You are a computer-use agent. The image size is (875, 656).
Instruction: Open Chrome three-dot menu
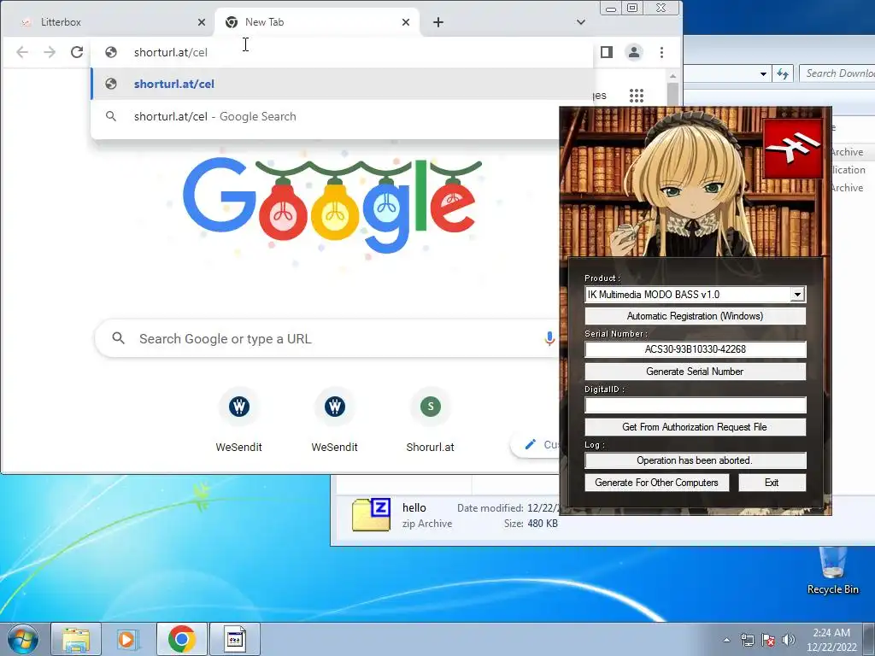pyautogui.click(x=662, y=52)
